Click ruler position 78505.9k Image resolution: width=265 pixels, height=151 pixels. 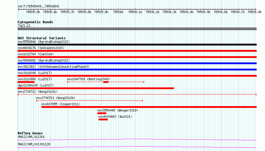[101, 12]
